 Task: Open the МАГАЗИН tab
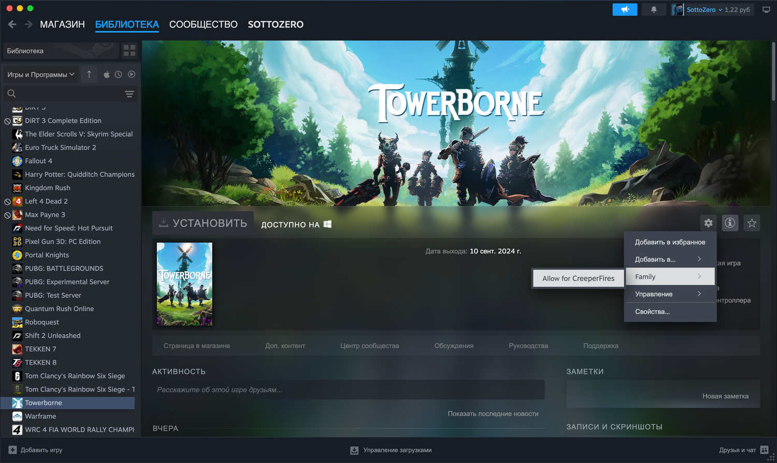point(62,24)
